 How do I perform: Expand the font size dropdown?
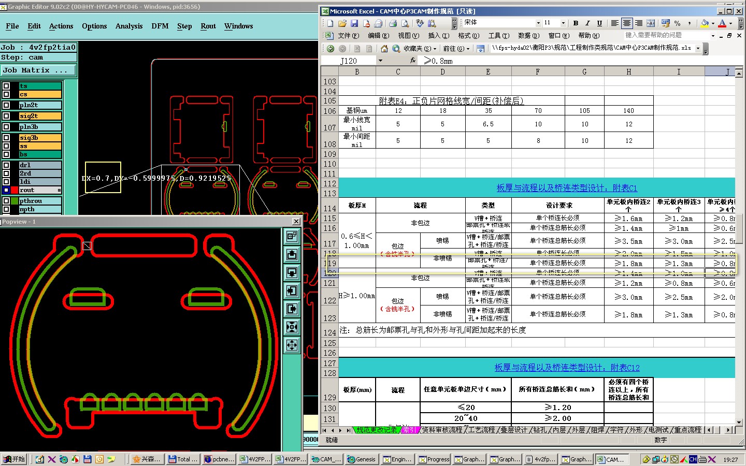[x=563, y=23]
